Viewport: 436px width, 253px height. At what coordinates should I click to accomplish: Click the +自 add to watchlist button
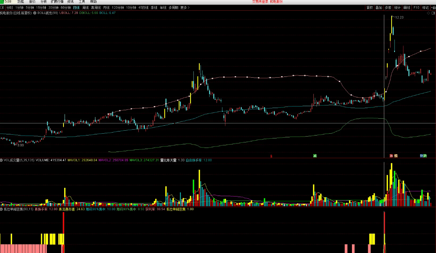coord(433,7)
